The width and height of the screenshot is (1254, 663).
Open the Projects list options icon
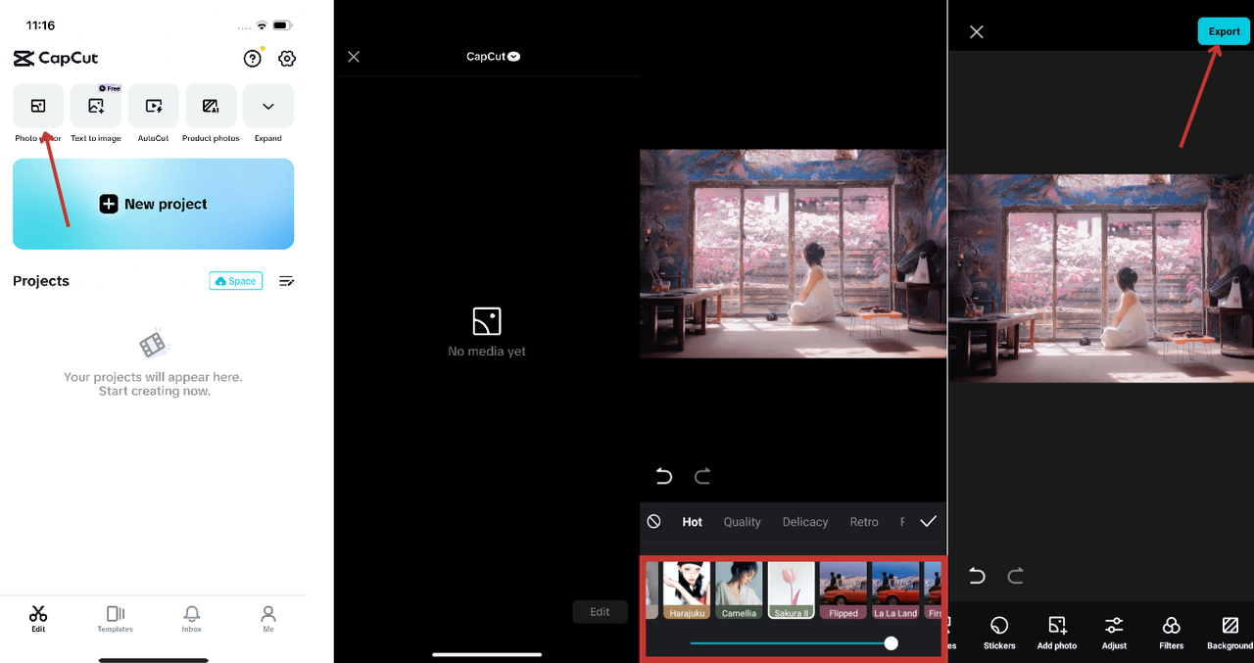[286, 281]
